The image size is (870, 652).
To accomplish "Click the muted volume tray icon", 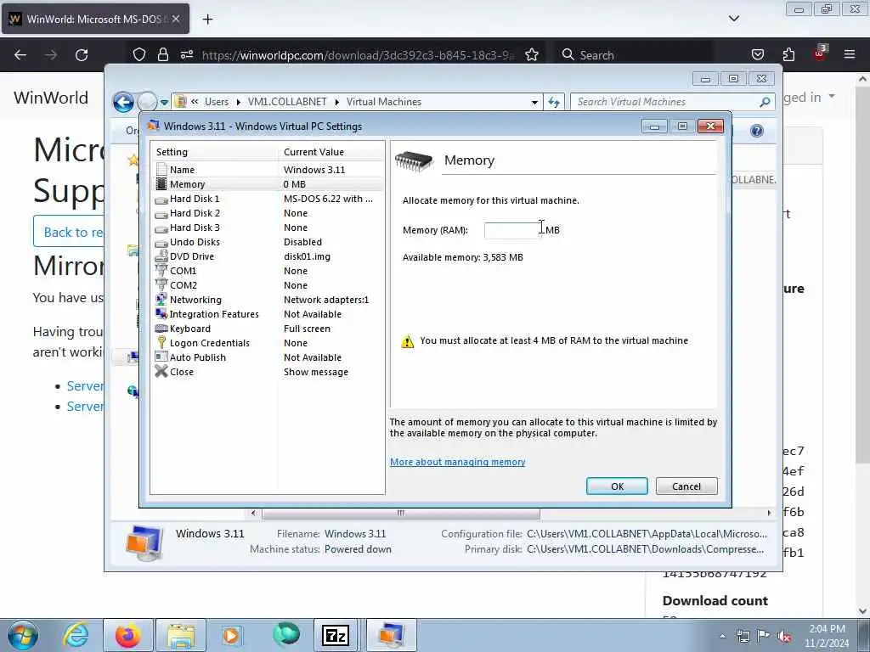I will [x=784, y=636].
